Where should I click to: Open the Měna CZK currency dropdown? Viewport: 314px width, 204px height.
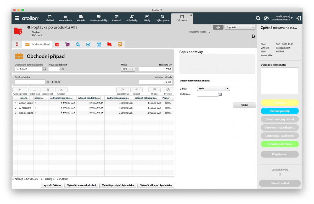point(128,69)
